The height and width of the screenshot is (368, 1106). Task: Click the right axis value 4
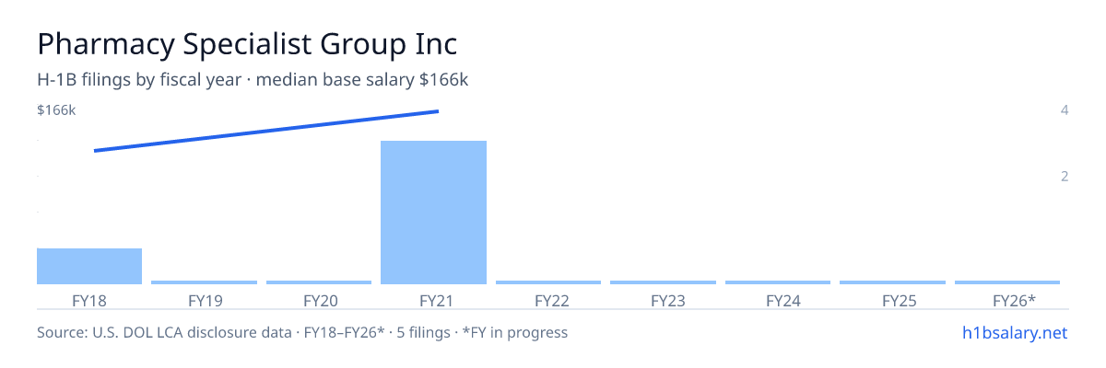pos(1065,110)
